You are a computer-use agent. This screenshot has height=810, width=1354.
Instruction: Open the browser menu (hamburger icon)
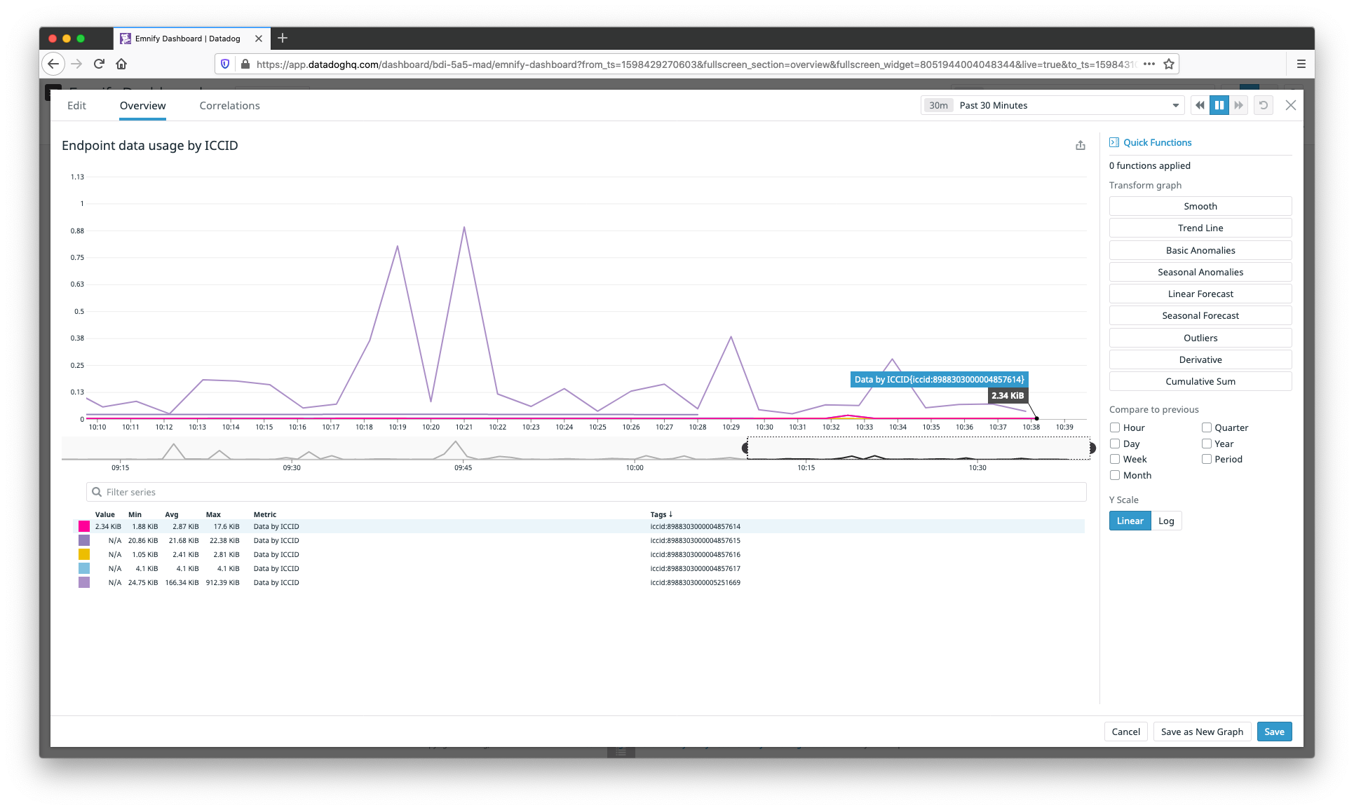pyautogui.click(x=1301, y=64)
